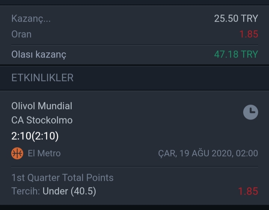
Task: Tap the 25.50 TRY amount
Action: pos(236,18)
